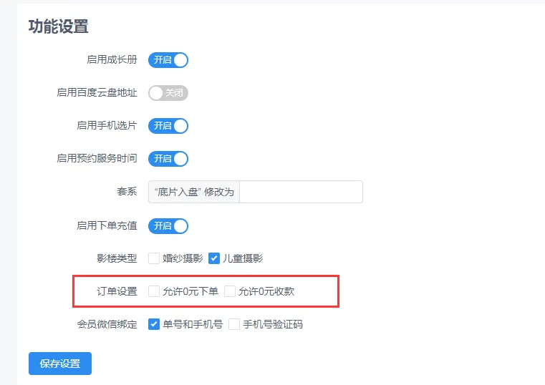Turn off the 启用成长册 switch
This screenshot has height=385, width=545.
tap(168, 60)
